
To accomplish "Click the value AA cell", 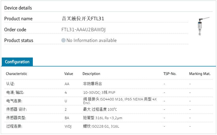I will point(67,84).
